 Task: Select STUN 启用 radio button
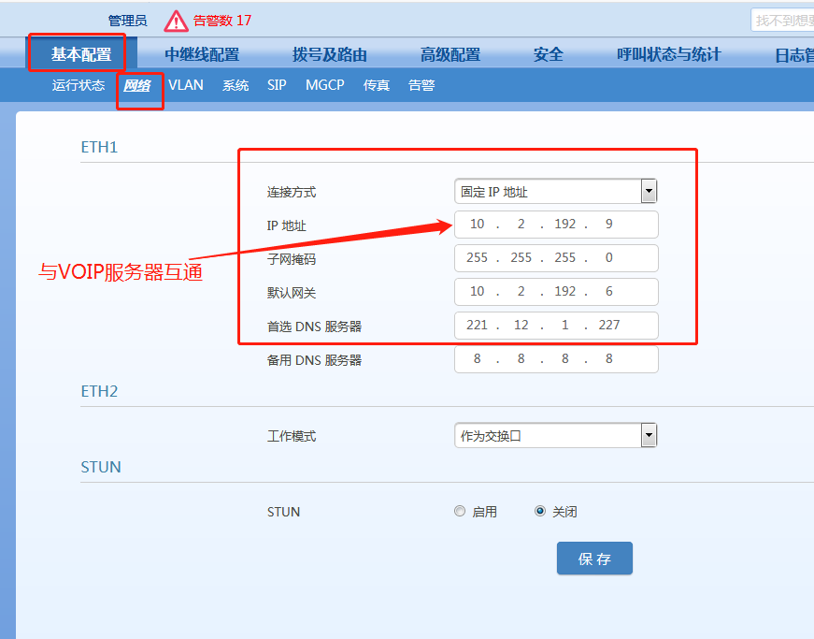[x=459, y=512]
